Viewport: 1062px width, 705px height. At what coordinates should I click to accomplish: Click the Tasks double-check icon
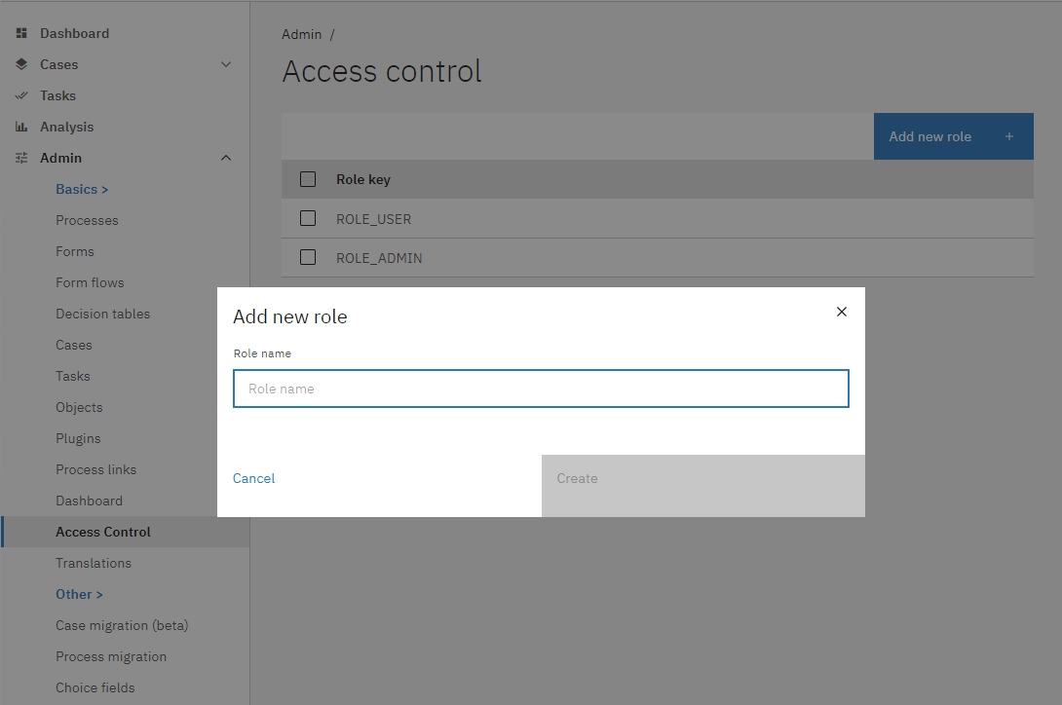click(21, 95)
